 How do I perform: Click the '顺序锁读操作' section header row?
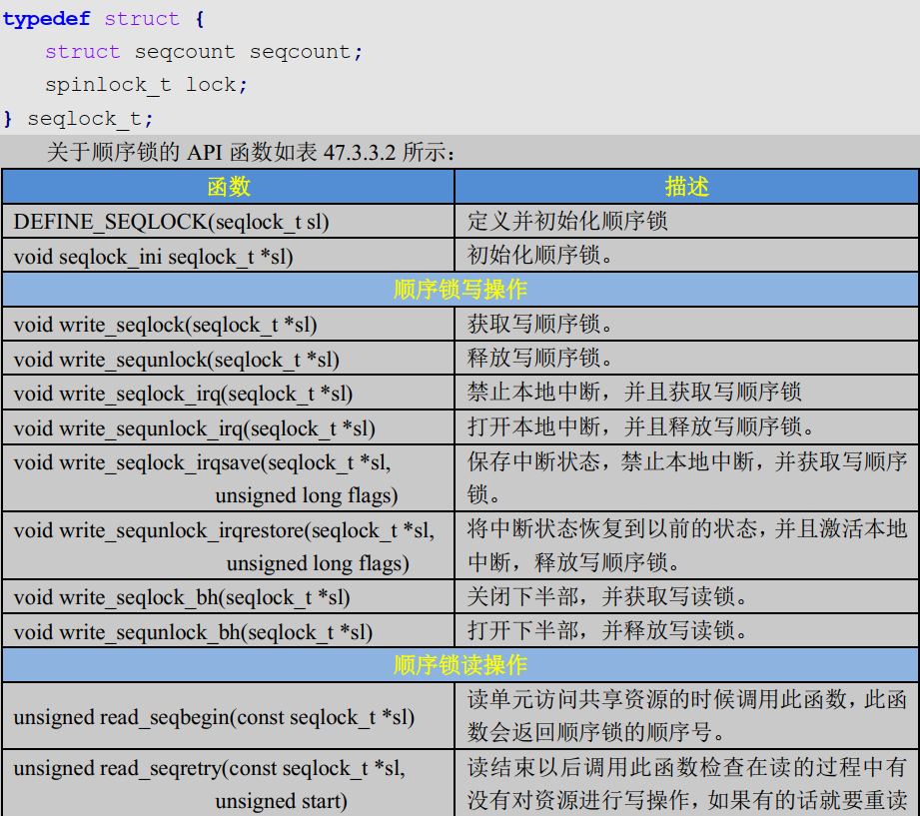460,664
